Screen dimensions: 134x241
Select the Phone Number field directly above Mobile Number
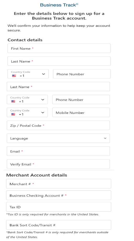pyautogui.click(x=81, y=100)
